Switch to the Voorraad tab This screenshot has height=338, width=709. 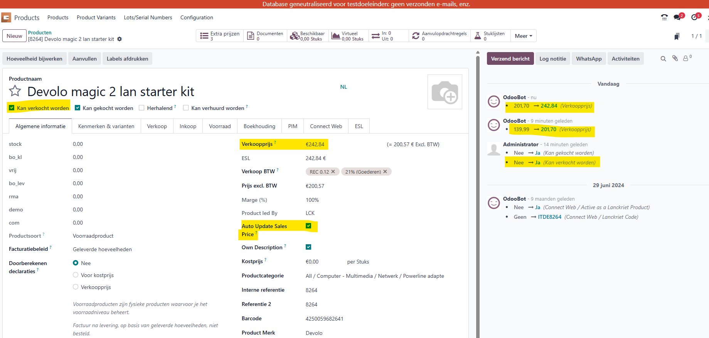tap(220, 126)
